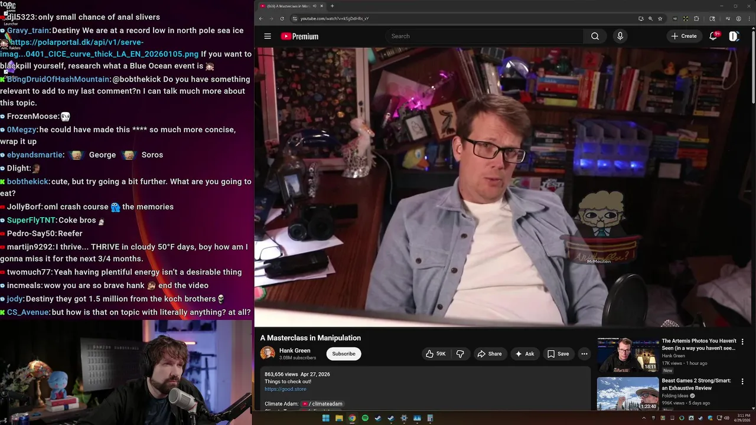Show hidden system tray icons
This screenshot has height=425, width=756.
[644, 419]
